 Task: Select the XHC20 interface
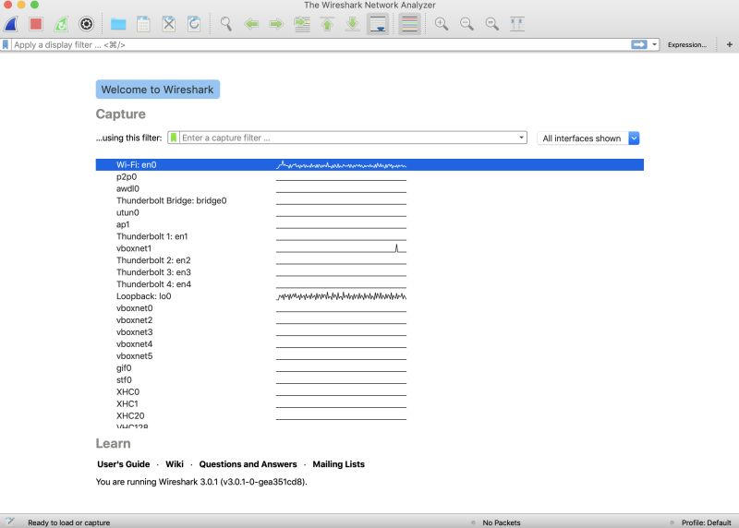(x=369, y=416)
